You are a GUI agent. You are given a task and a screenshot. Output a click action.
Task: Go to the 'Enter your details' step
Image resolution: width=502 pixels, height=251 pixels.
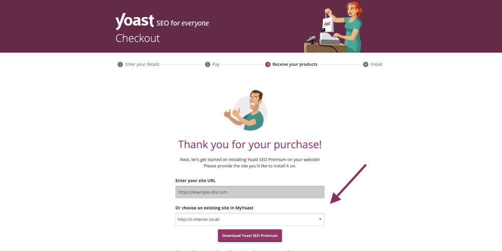(x=142, y=64)
